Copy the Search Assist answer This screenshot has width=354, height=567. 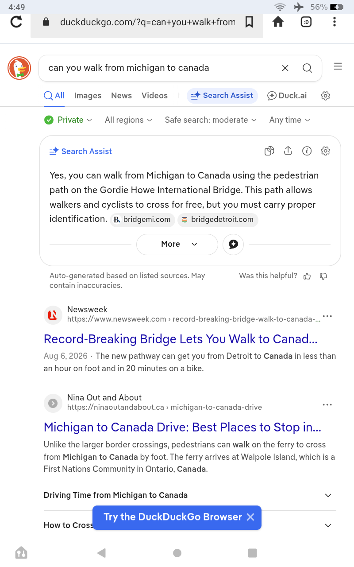pos(269,151)
